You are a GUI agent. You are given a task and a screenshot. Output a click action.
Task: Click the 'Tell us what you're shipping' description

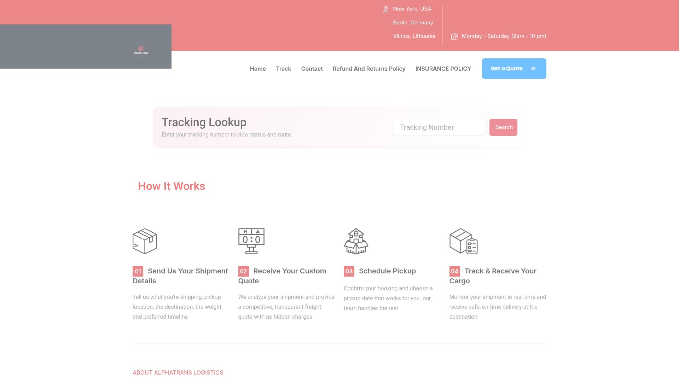(178, 307)
